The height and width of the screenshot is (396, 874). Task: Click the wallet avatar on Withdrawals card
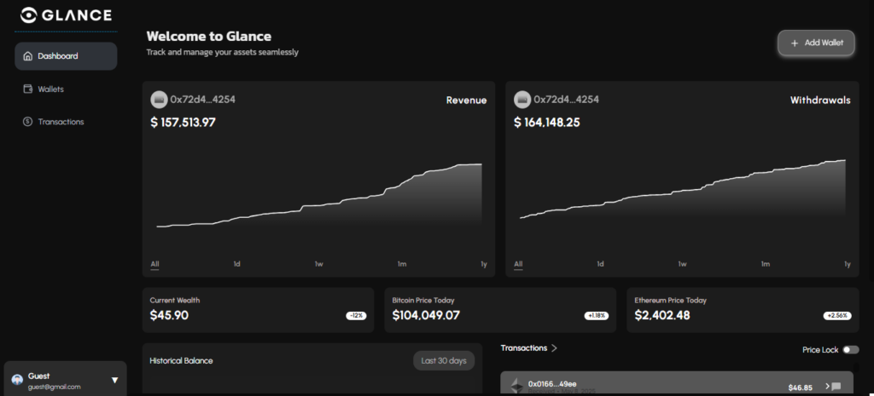522,100
